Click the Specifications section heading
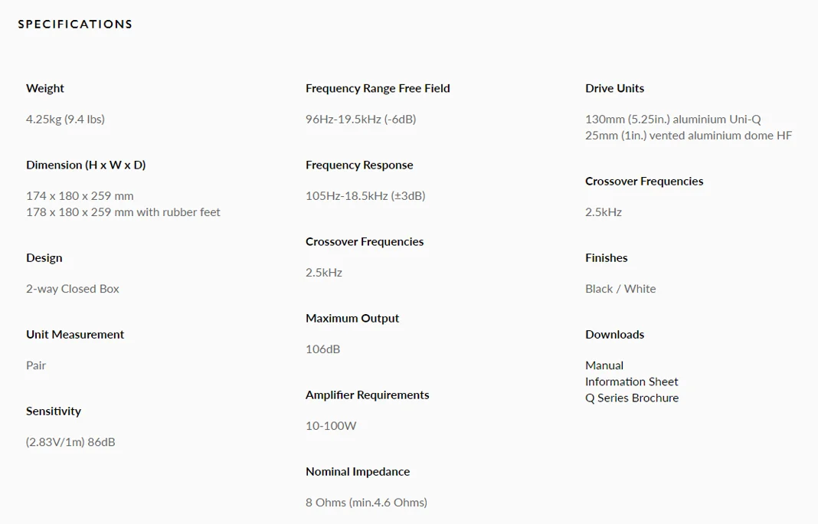This screenshot has width=818, height=524. 75,24
